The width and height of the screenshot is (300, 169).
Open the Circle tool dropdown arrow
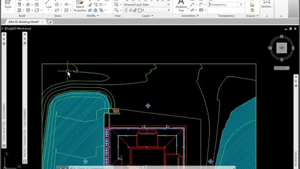point(61,5)
